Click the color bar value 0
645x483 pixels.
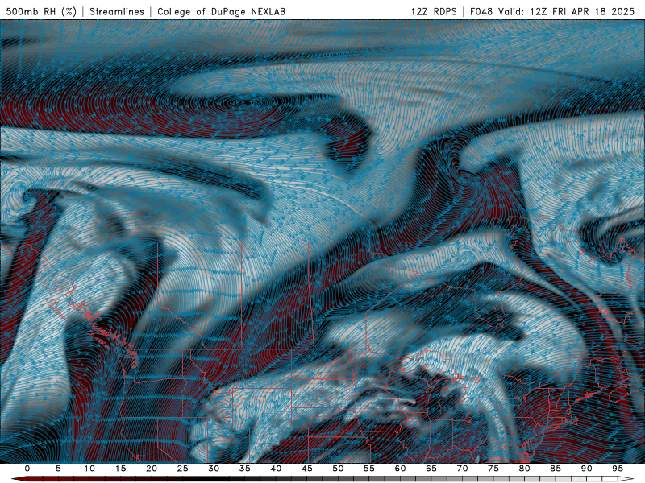[27, 469]
